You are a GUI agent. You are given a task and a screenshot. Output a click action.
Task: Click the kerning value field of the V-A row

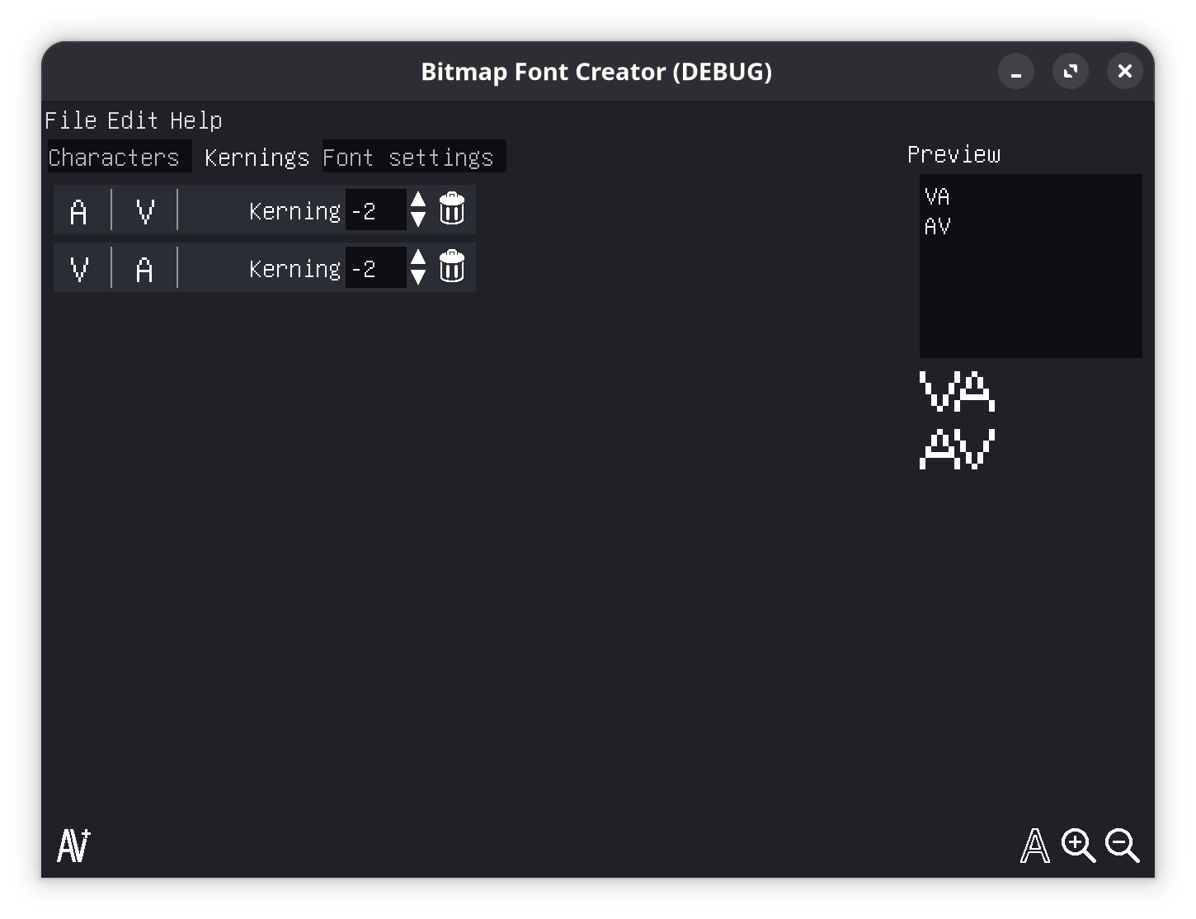coord(375,268)
